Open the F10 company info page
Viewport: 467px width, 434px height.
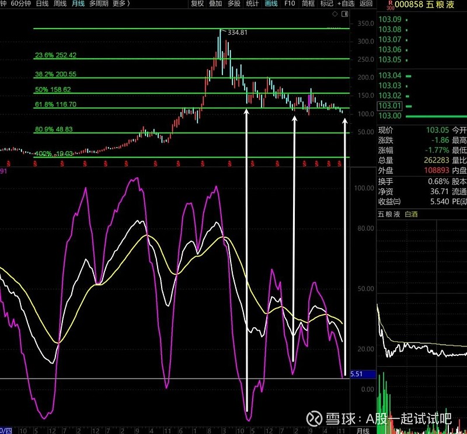click(x=290, y=3)
